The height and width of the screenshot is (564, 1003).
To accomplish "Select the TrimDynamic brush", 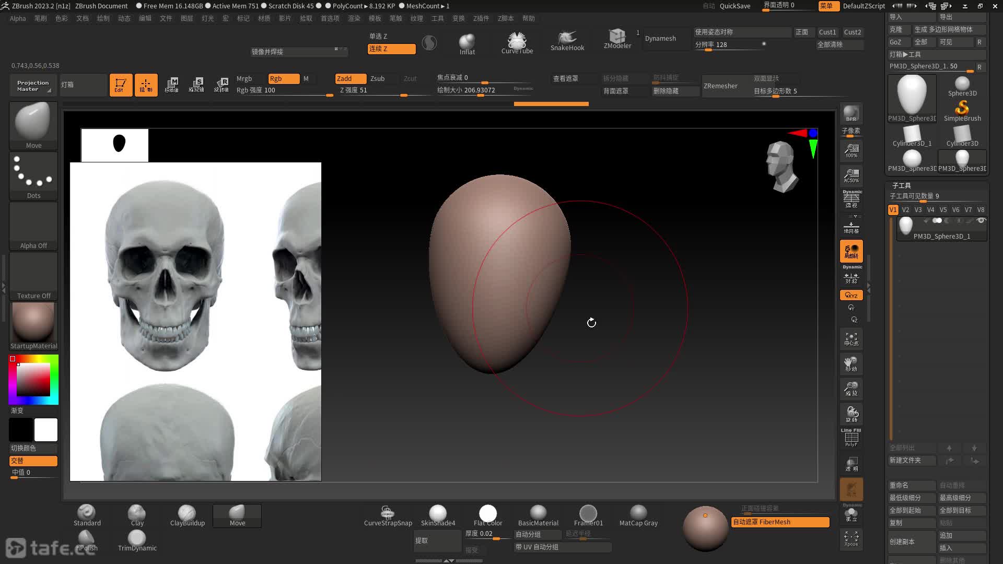I will [137, 540].
